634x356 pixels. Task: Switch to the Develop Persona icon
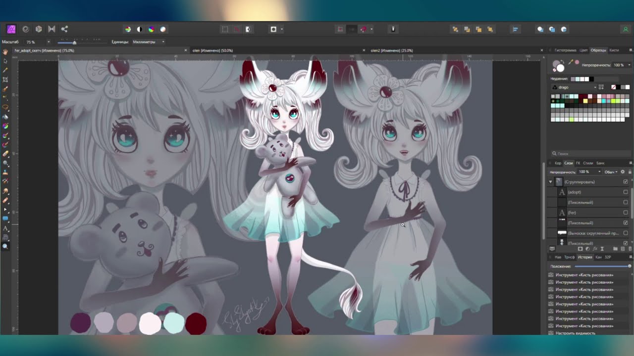click(x=39, y=29)
